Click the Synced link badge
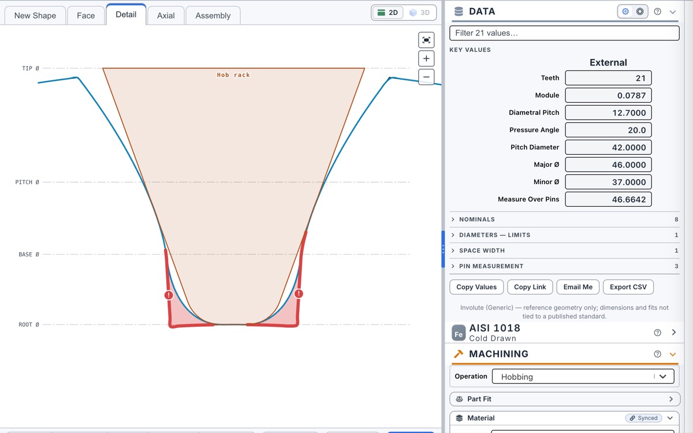This screenshot has height=433, width=693. coord(643,418)
